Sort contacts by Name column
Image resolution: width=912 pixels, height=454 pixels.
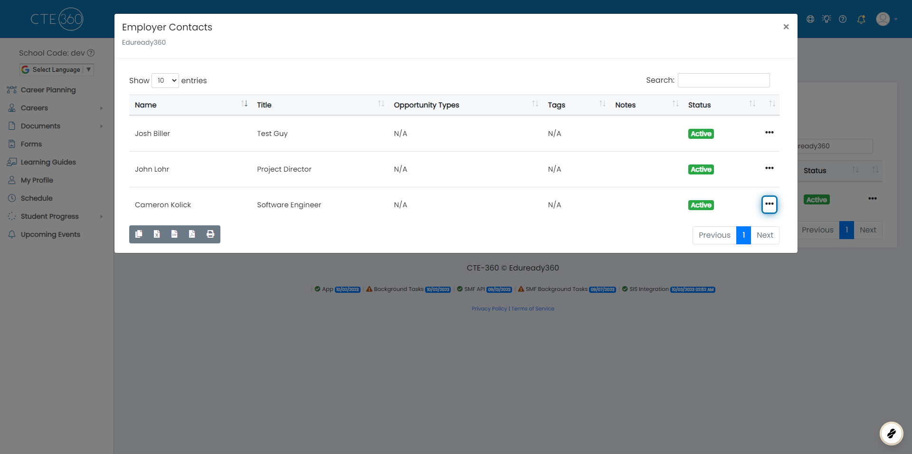tap(190, 105)
